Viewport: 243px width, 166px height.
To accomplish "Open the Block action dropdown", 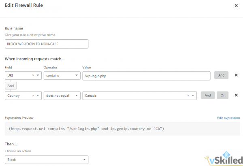I will click(x=47, y=160).
